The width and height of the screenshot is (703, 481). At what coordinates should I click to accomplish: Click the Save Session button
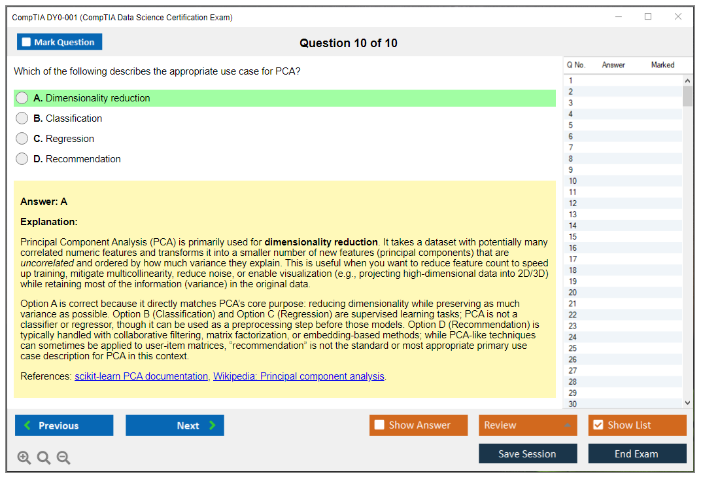pyautogui.click(x=528, y=454)
